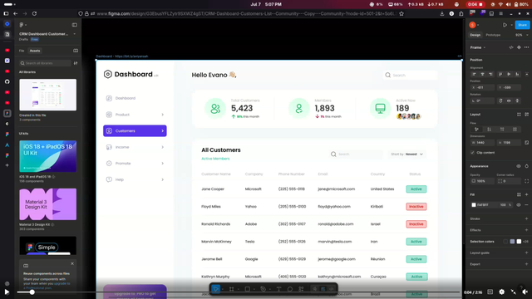Expand the Help menu chevron
Image resolution: width=532 pixels, height=299 pixels.
coord(163,179)
